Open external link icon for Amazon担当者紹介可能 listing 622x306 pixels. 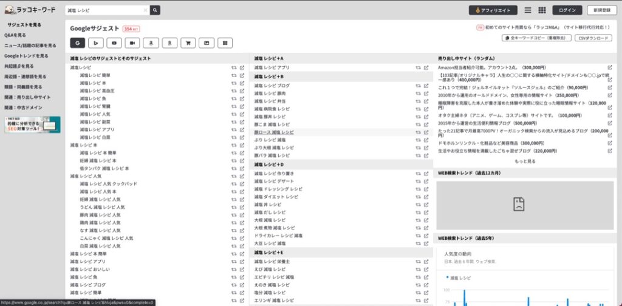610,67
